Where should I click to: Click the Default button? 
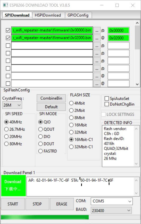coord(51,107)
